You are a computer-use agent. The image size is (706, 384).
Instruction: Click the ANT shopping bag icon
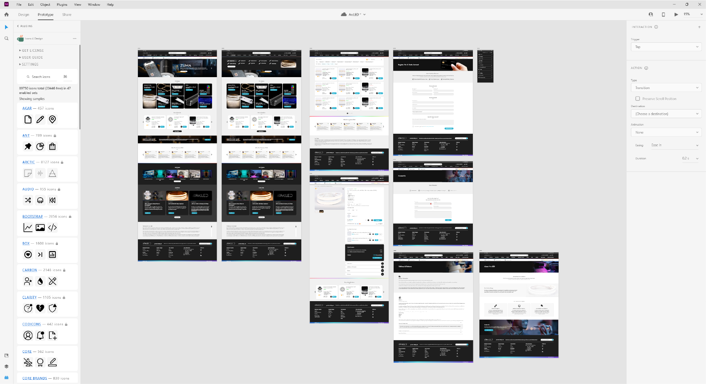[x=53, y=146]
